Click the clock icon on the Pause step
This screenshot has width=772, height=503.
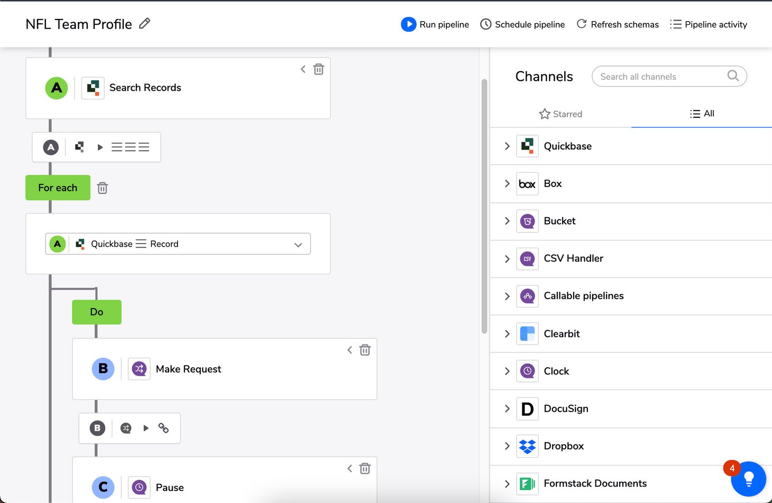(139, 487)
